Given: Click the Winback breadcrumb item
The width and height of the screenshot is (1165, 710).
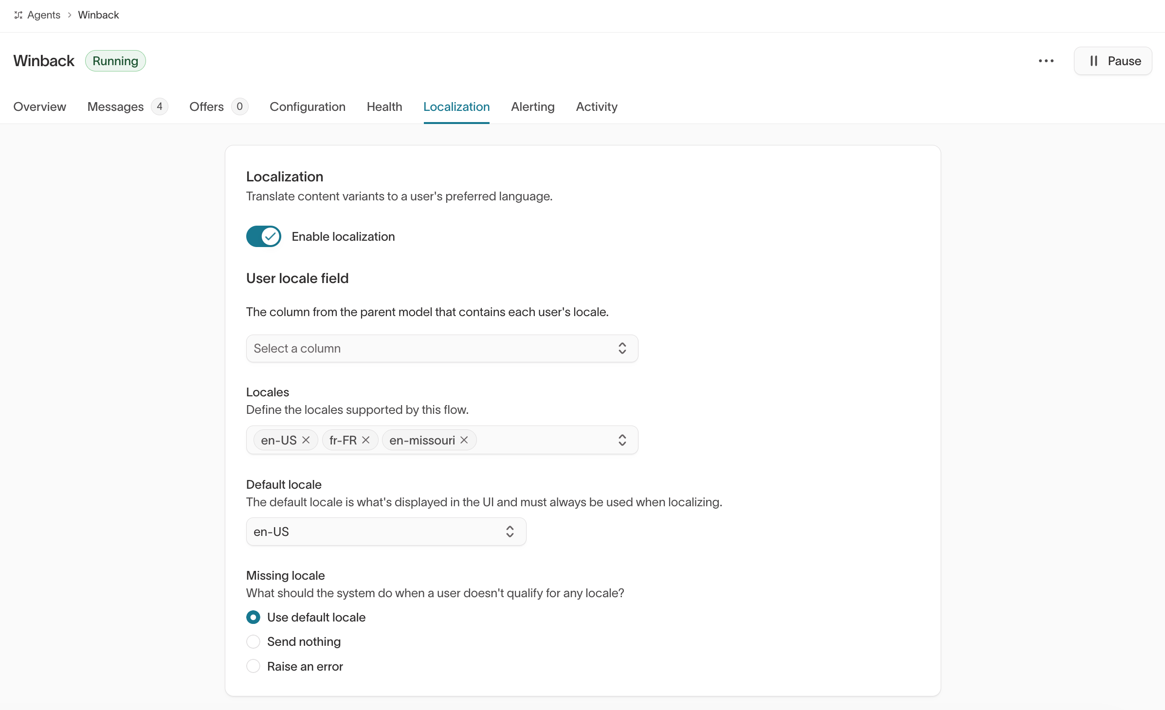Looking at the screenshot, I should (x=98, y=15).
